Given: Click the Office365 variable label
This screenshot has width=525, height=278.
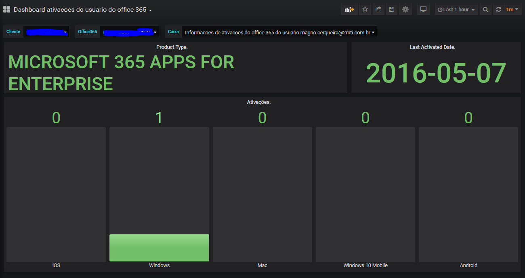Looking at the screenshot, I should click(88, 32).
